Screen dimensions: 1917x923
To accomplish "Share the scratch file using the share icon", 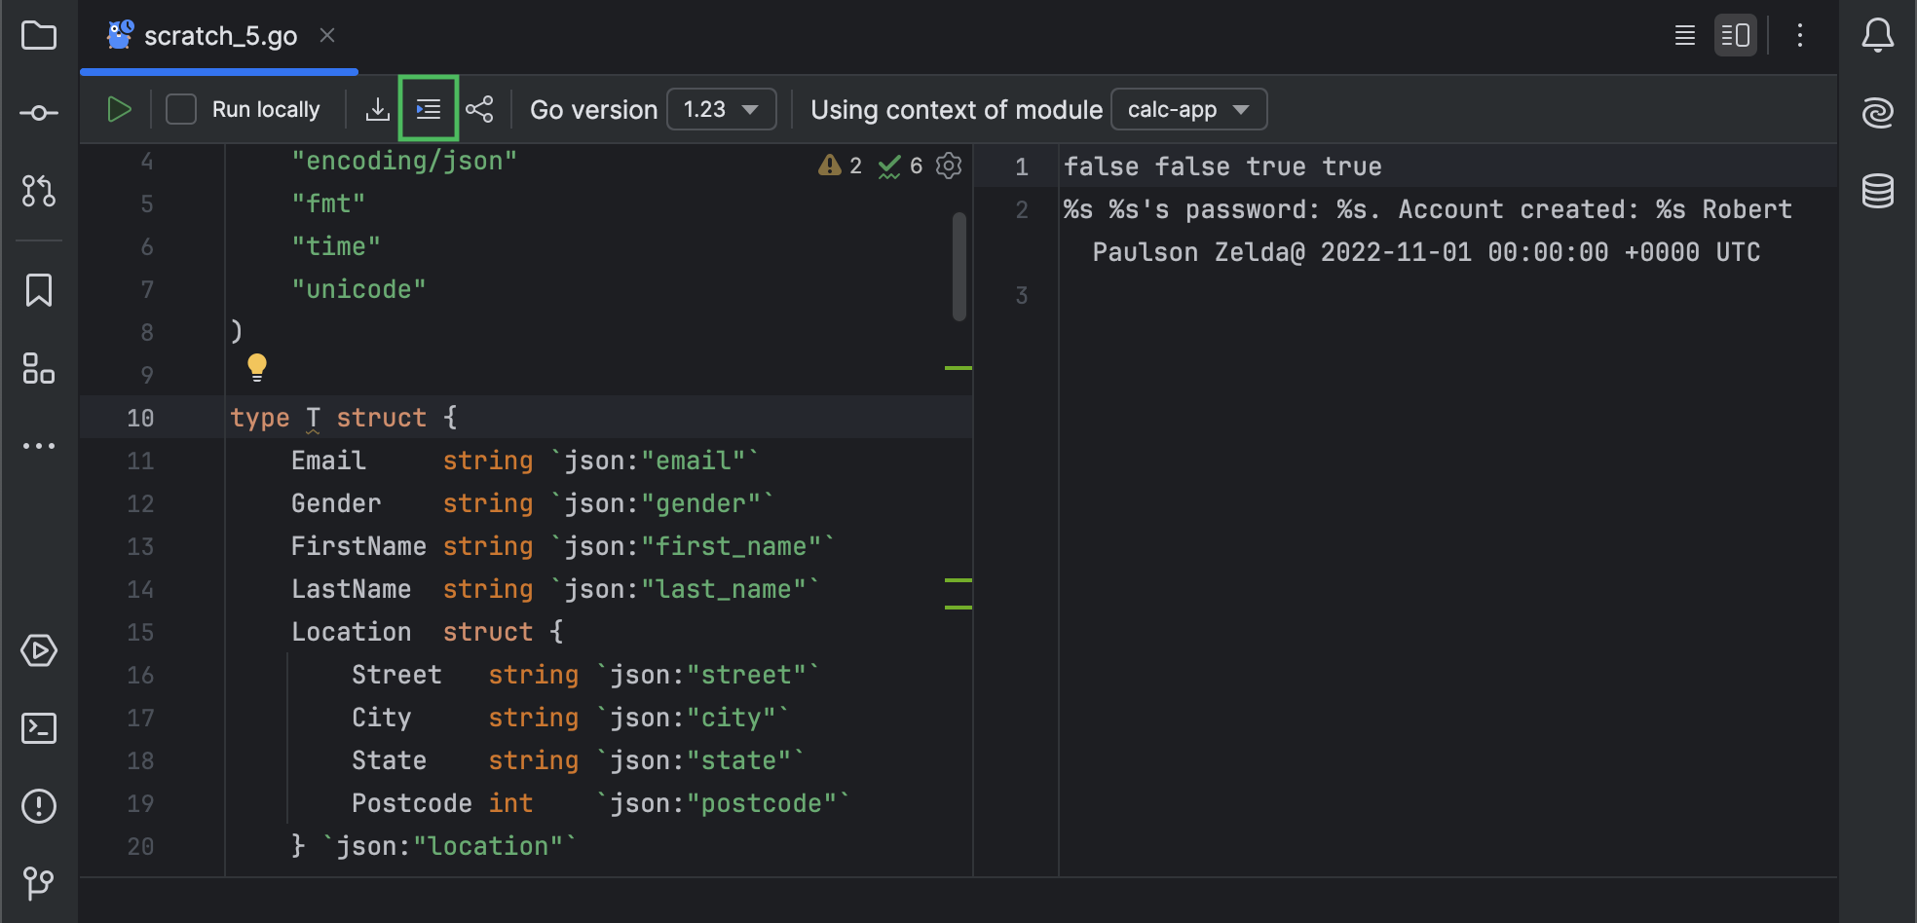I will [479, 109].
